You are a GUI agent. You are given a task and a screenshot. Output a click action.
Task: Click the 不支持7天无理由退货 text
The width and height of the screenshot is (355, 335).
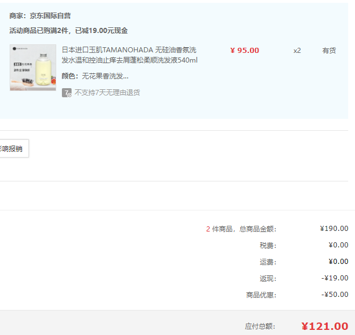[x=107, y=93]
